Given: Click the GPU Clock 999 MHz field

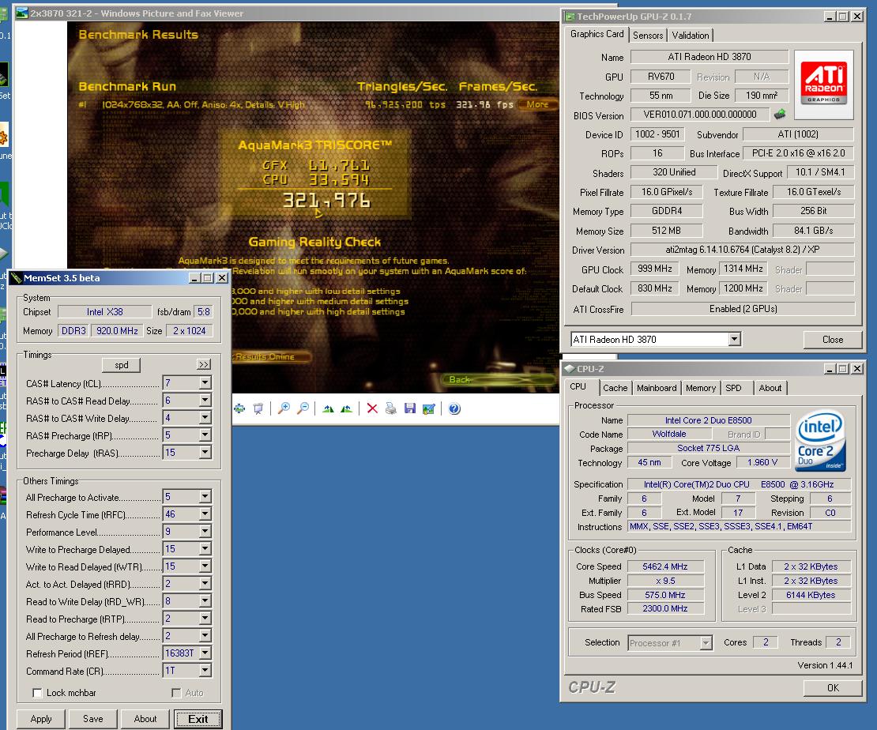Looking at the screenshot, I should tap(654, 269).
